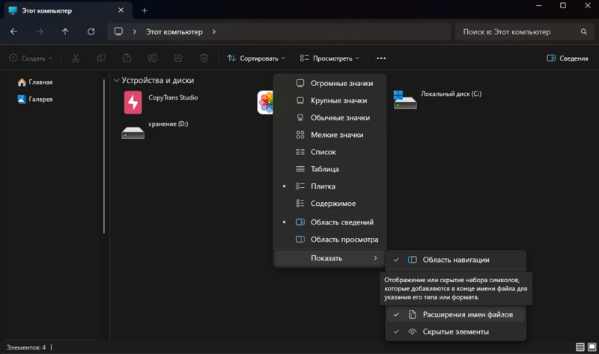Expand the Показать submenu
The image size is (599, 354).
click(330, 258)
